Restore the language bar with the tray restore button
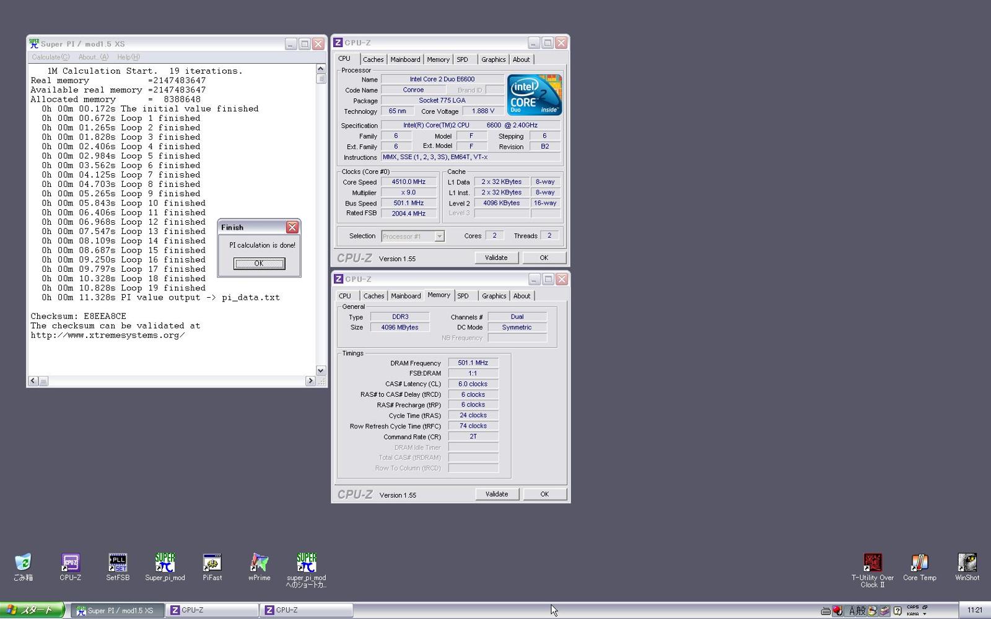The width and height of the screenshot is (991, 619). pos(925,607)
